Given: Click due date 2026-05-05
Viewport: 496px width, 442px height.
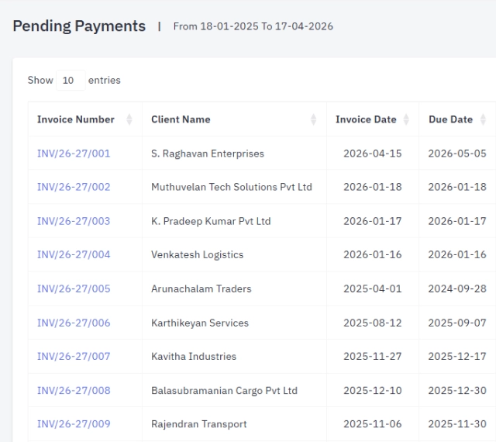Looking at the screenshot, I should 457,154.
